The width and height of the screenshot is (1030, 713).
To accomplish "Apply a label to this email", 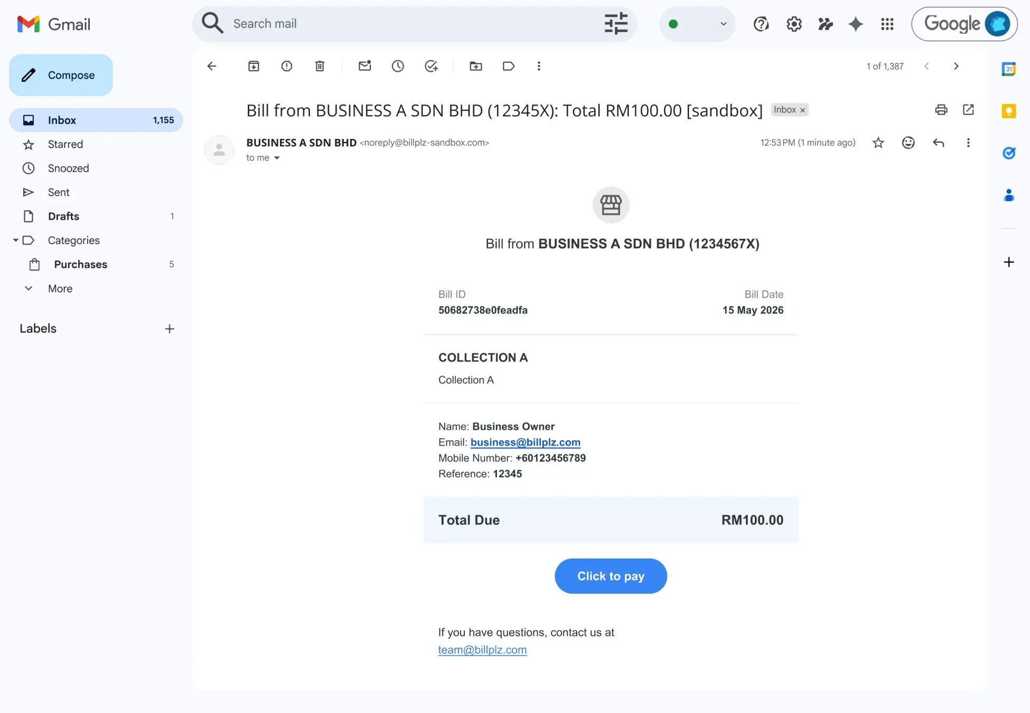I will coord(509,66).
